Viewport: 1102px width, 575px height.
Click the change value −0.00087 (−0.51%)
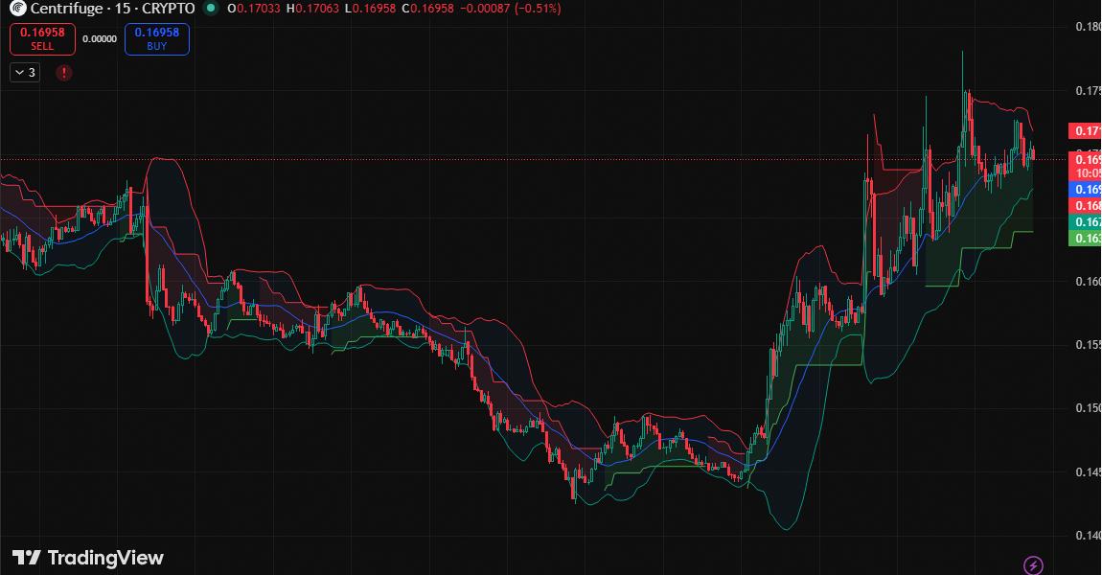511,9
